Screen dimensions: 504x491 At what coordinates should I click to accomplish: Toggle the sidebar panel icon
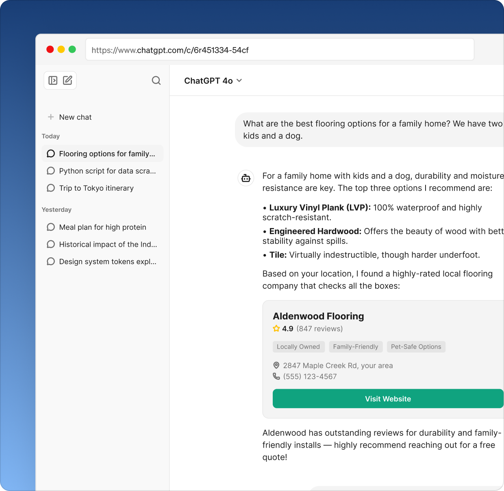tap(53, 80)
